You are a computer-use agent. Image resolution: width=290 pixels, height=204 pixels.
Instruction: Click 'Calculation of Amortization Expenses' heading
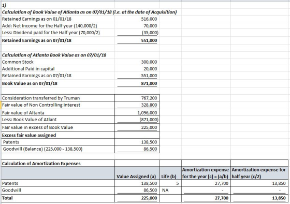[x=41, y=164]
